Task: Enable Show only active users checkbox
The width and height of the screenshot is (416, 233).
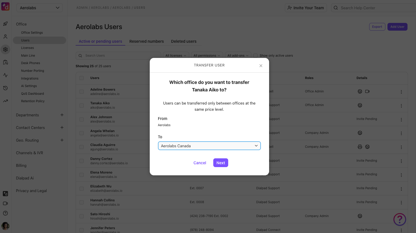Action: 255,56
